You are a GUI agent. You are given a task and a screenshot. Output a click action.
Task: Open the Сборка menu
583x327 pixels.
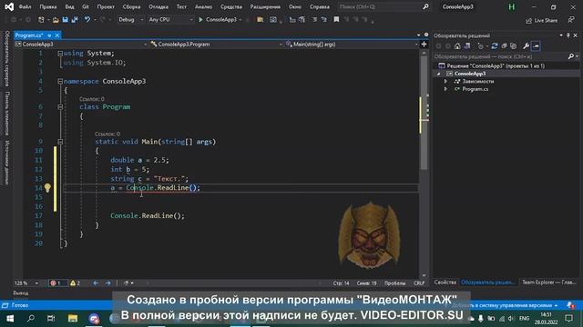(x=131, y=6)
